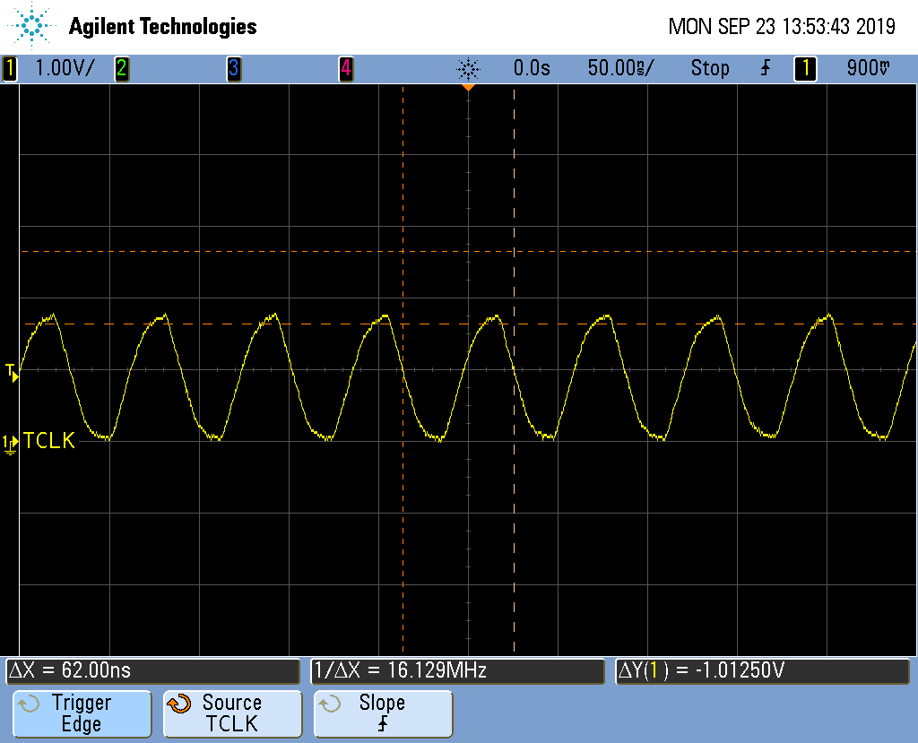Image resolution: width=918 pixels, height=743 pixels.
Task: Click the orange trigger time reference triangle
Action: tap(468, 88)
